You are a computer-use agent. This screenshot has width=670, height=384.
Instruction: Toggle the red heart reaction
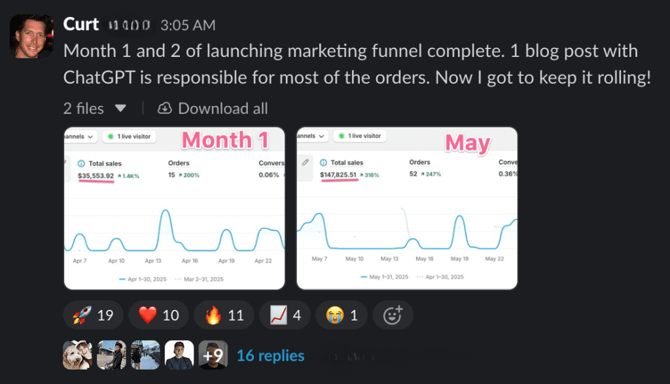tap(158, 315)
